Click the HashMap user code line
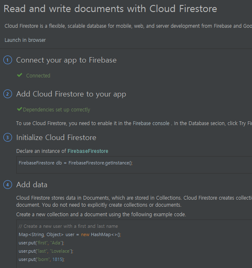Image resolution: width=252 pixels, height=268 pixels. click(70, 234)
